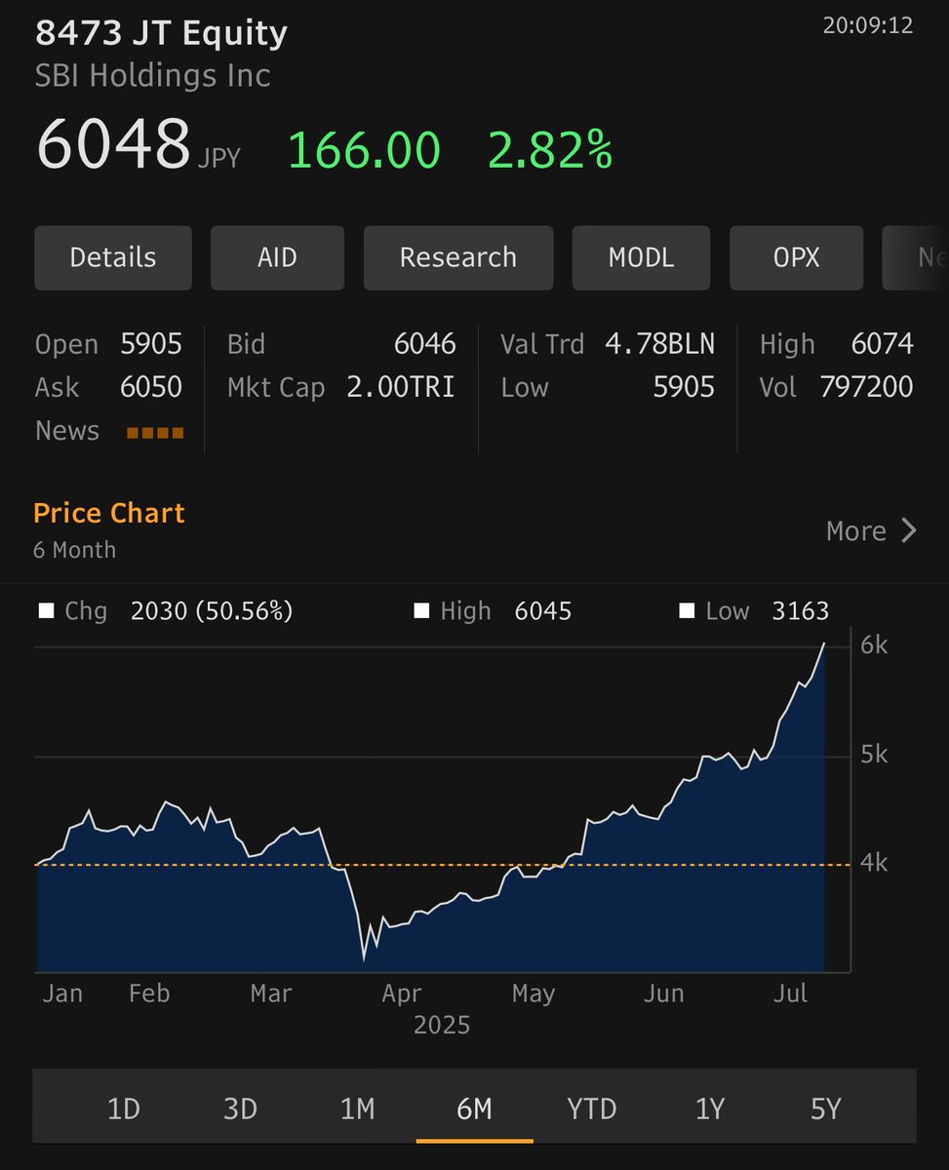Click the Price Chart heading
Screen dimensions: 949x1170
click(109, 513)
